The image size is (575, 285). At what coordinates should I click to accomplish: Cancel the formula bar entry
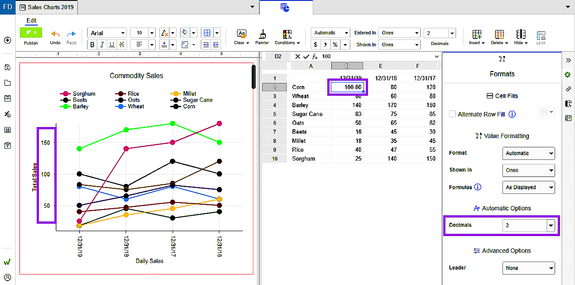pos(298,56)
